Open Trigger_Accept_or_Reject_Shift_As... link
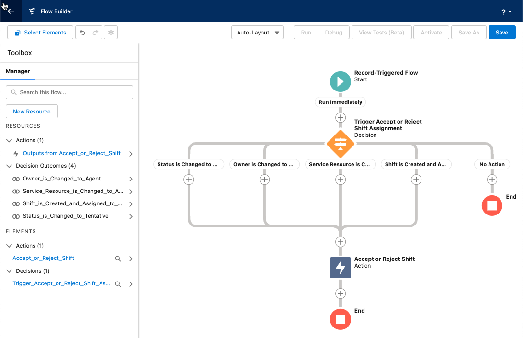 click(x=61, y=283)
